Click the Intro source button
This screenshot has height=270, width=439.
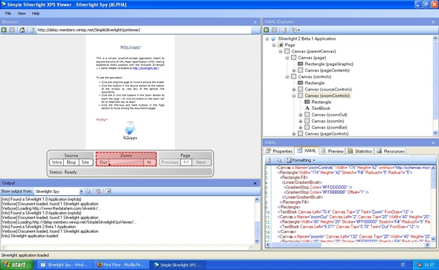57,162
